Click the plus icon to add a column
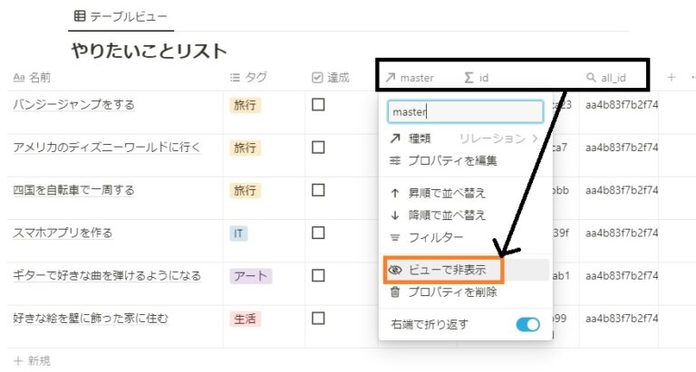The height and width of the screenshot is (372, 696). (672, 78)
